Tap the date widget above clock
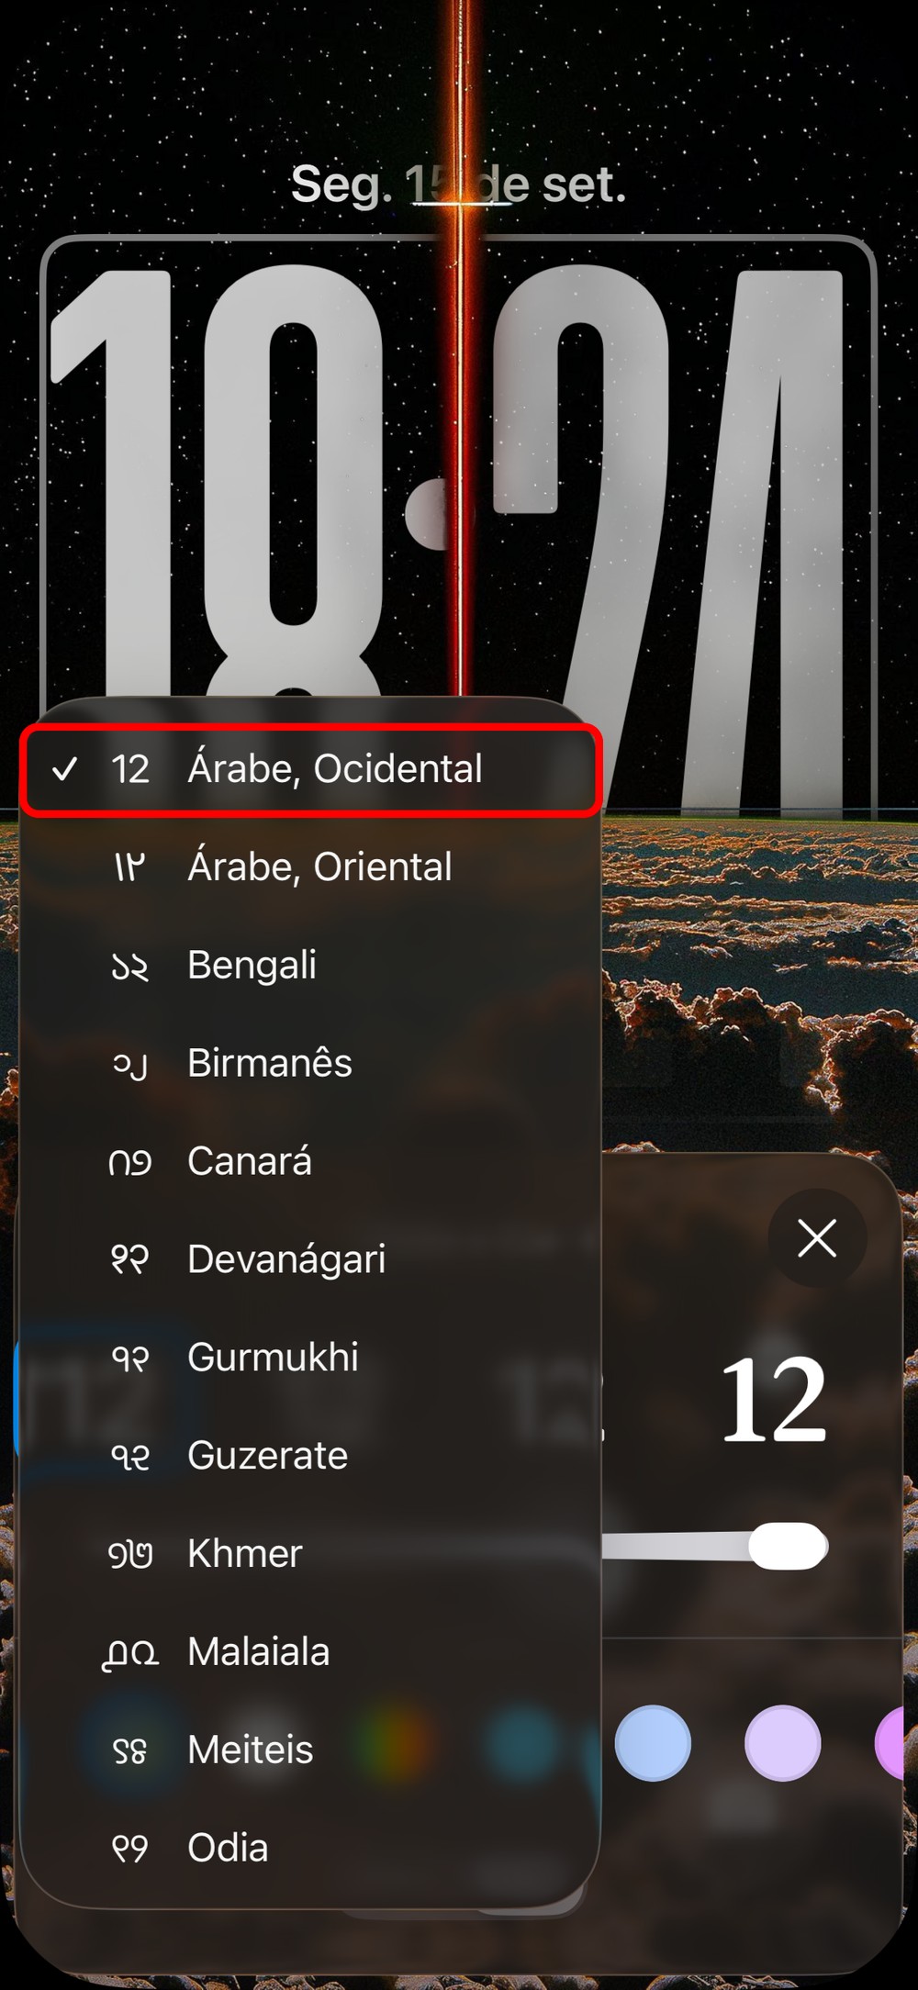This screenshot has height=1990, width=918. coord(458,184)
